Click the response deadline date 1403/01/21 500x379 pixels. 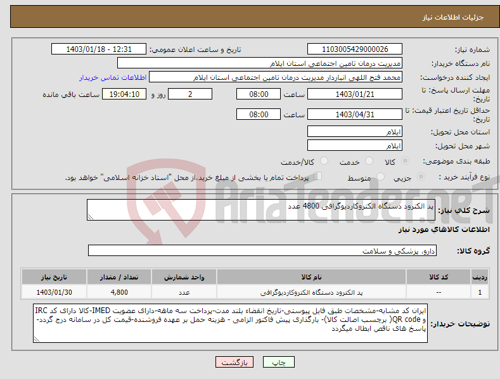(355, 94)
